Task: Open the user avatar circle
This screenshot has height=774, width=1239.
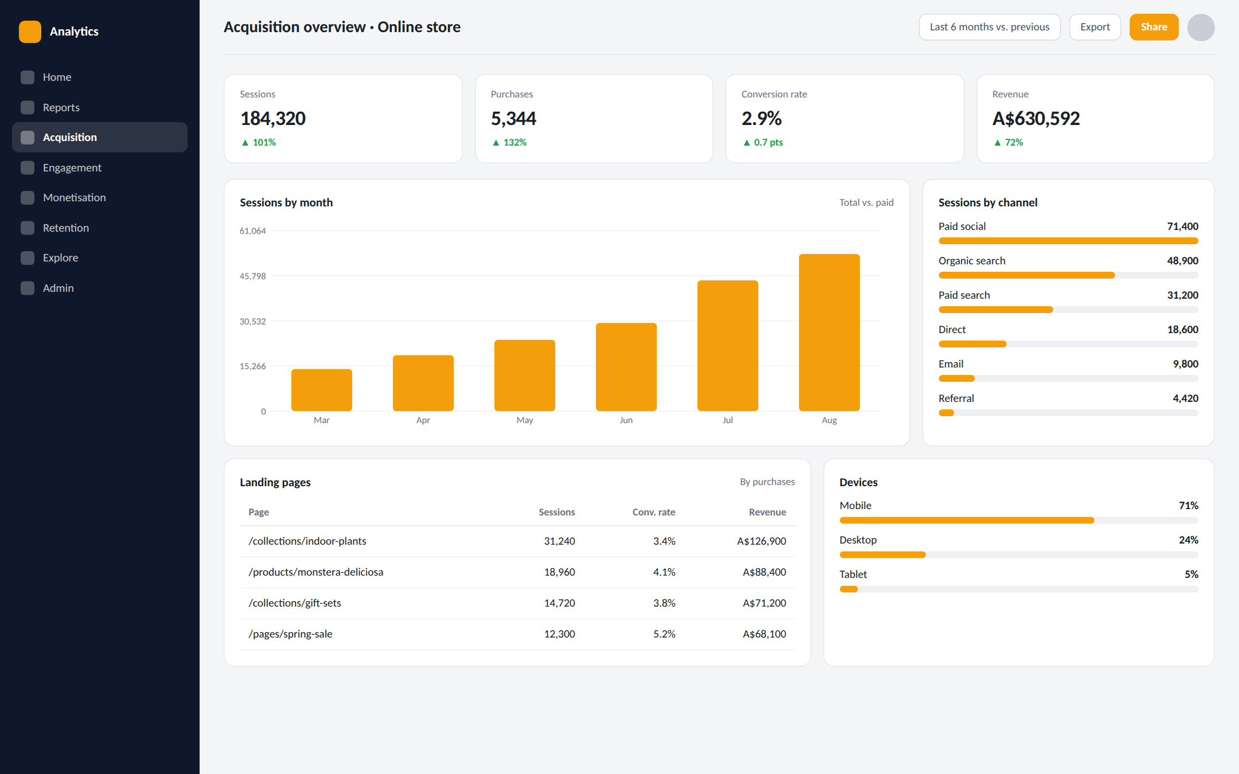Action: (1201, 28)
